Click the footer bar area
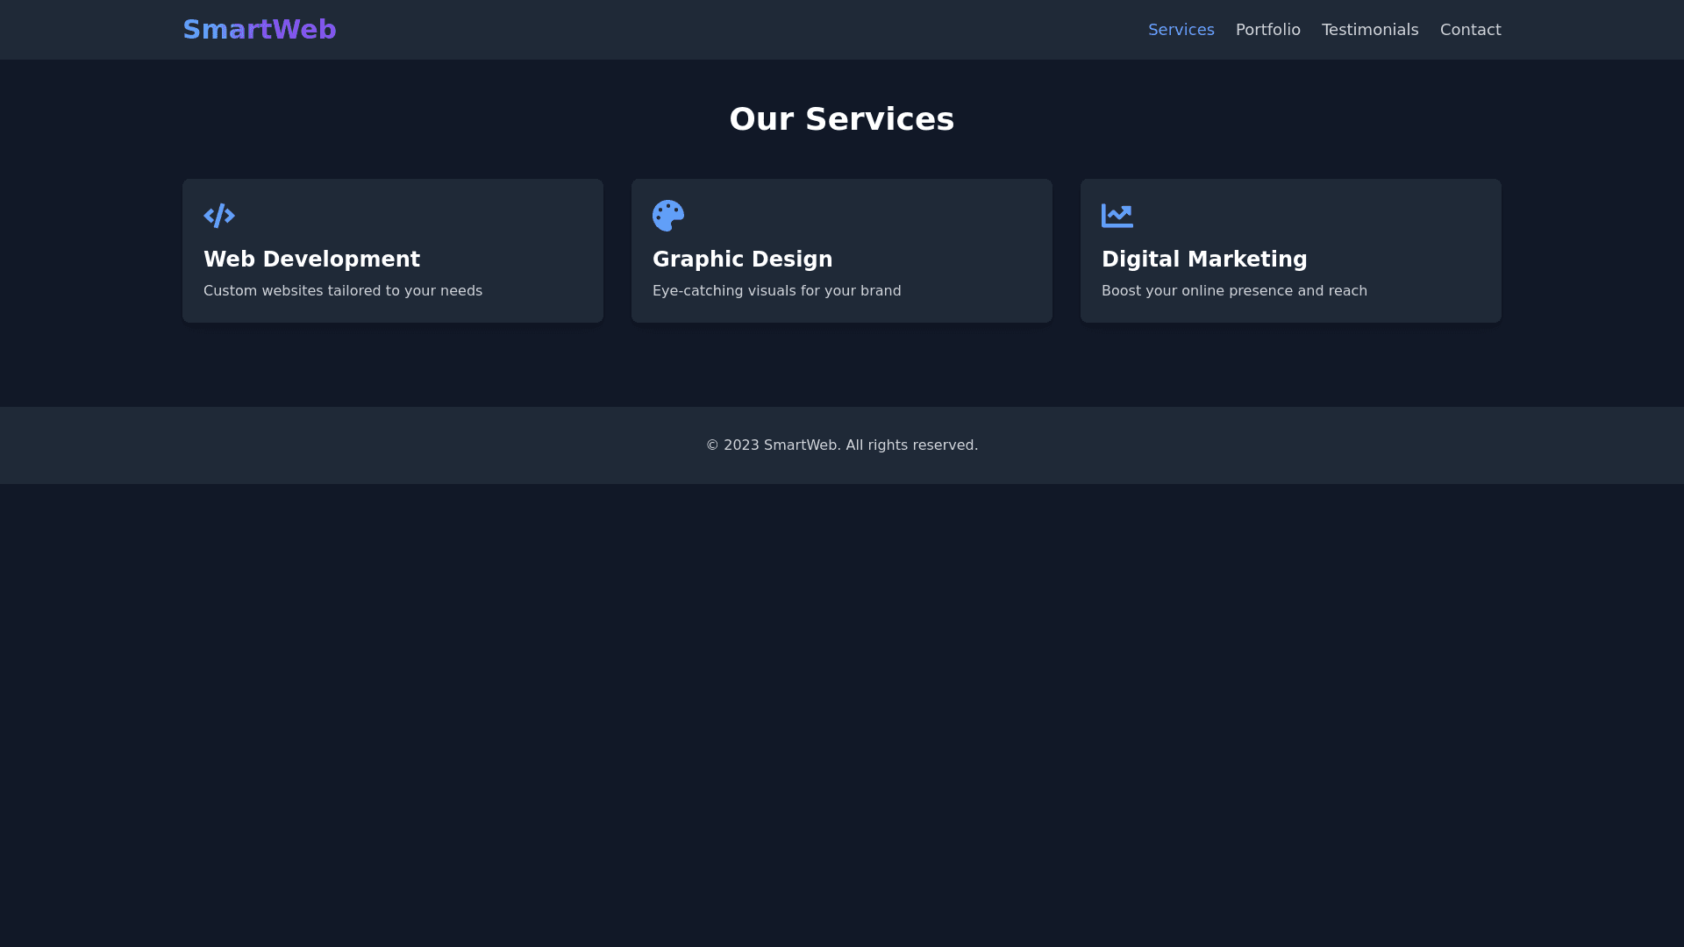 pyautogui.click(x=351, y=445)
